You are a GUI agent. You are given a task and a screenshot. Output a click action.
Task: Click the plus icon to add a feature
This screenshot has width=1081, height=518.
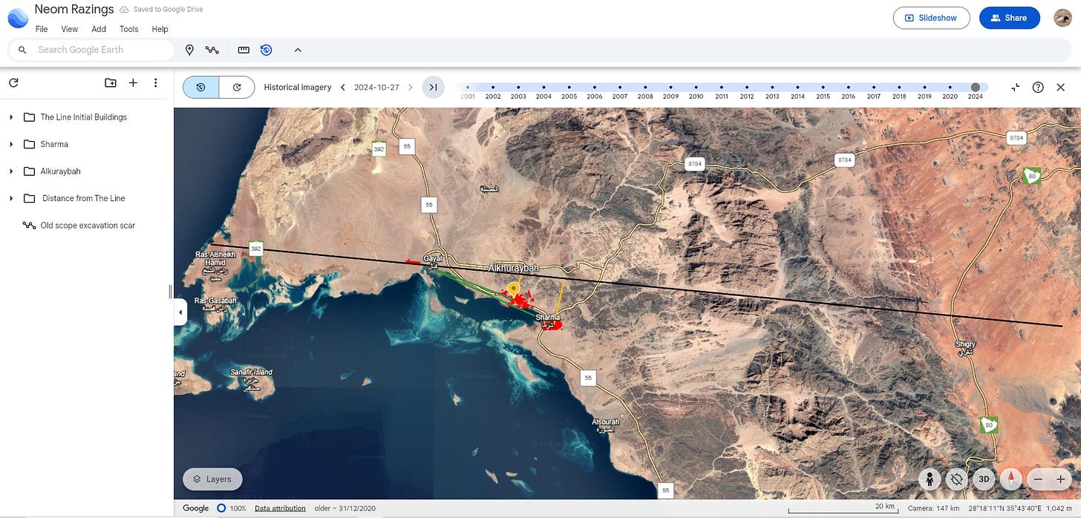[x=133, y=83]
